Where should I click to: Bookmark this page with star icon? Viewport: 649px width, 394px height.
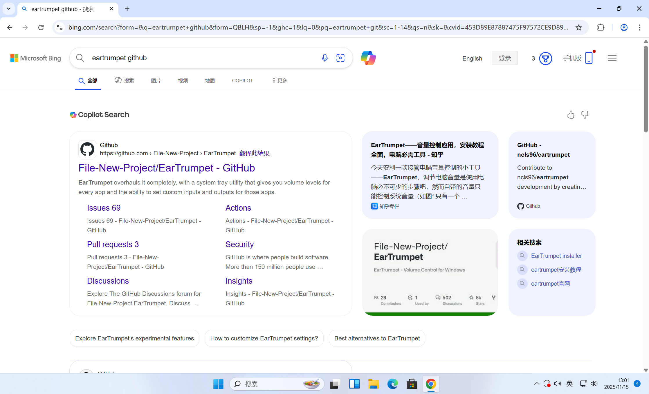579,28
